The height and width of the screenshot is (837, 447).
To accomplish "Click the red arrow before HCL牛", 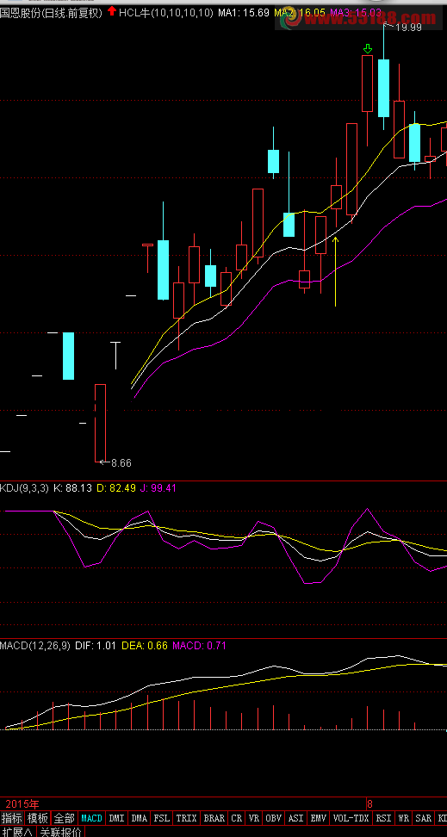I will [112, 10].
